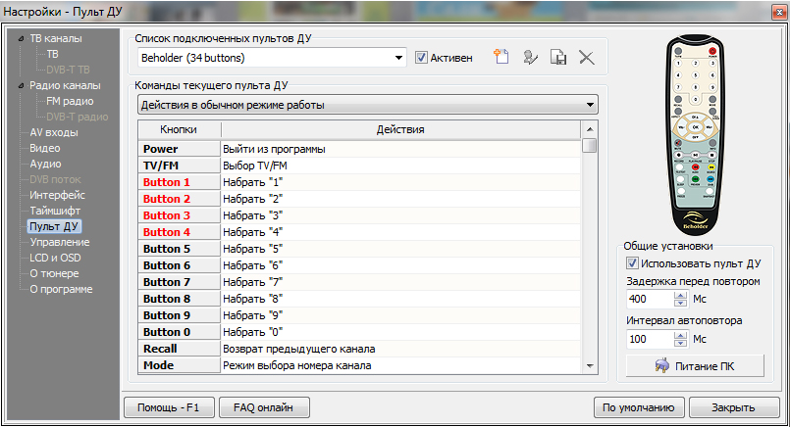The height and width of the screenshot is (427, 790).
Task: Toggle the Активен checkbox
Action: click(x=422, y=58)
